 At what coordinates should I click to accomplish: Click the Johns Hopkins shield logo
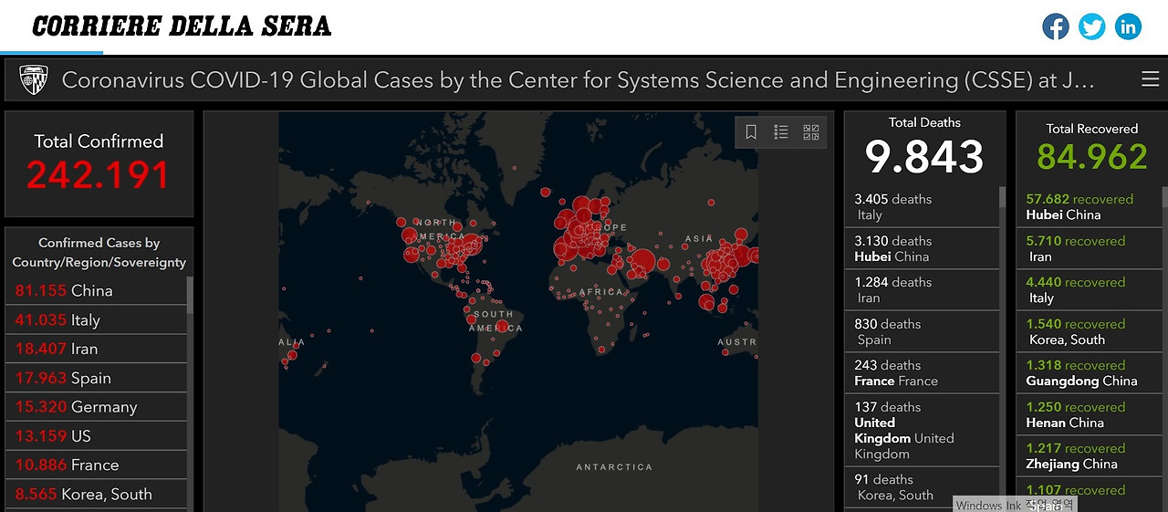pyautogui.click(x=35, y=80)
